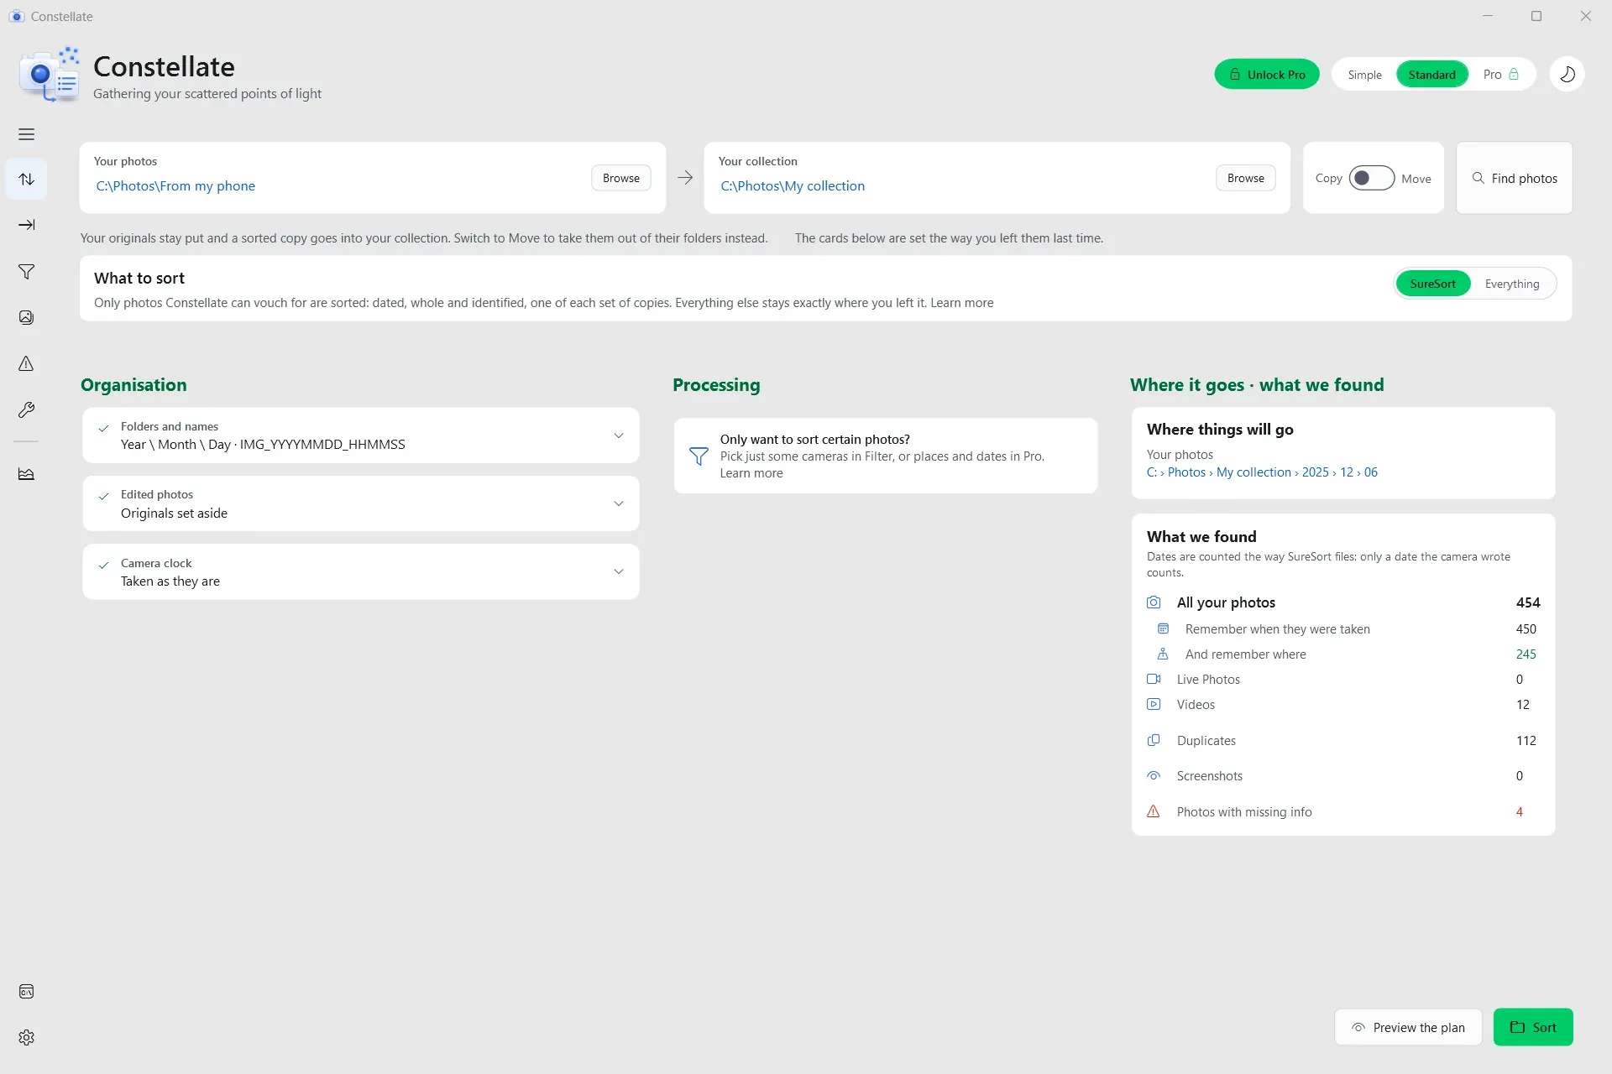Switch to Standard mode
The height and width of the screenshot is (1074, 1612).
[x=1431, y=75]
